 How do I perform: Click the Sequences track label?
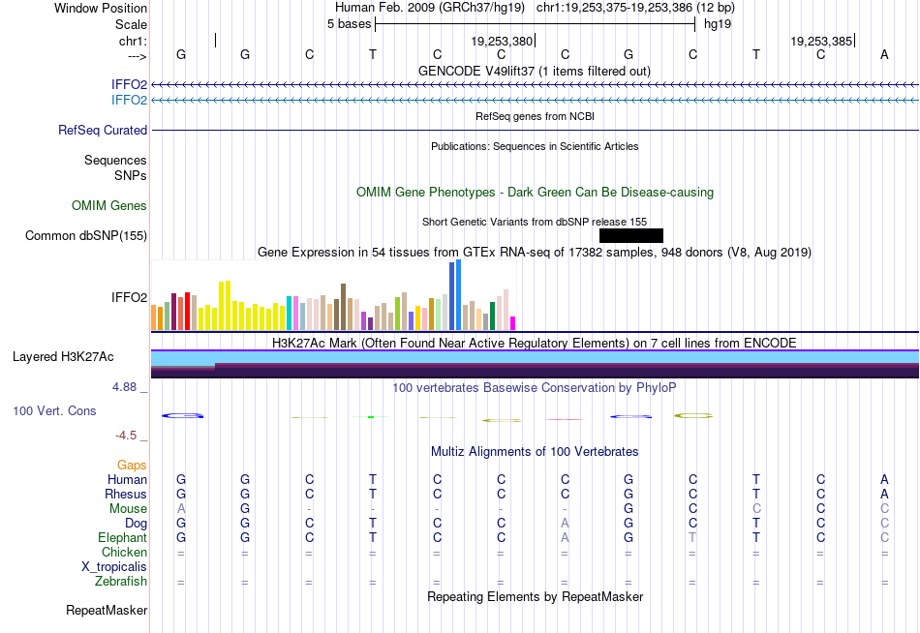[x=115, y=160]
